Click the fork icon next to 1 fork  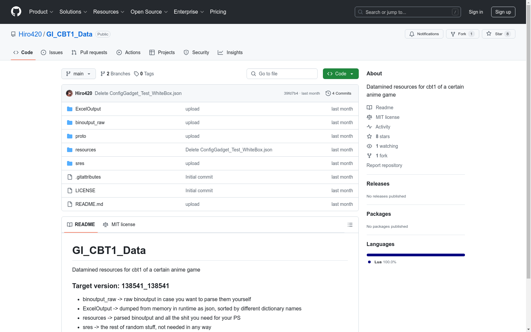[x=369, y=156]
